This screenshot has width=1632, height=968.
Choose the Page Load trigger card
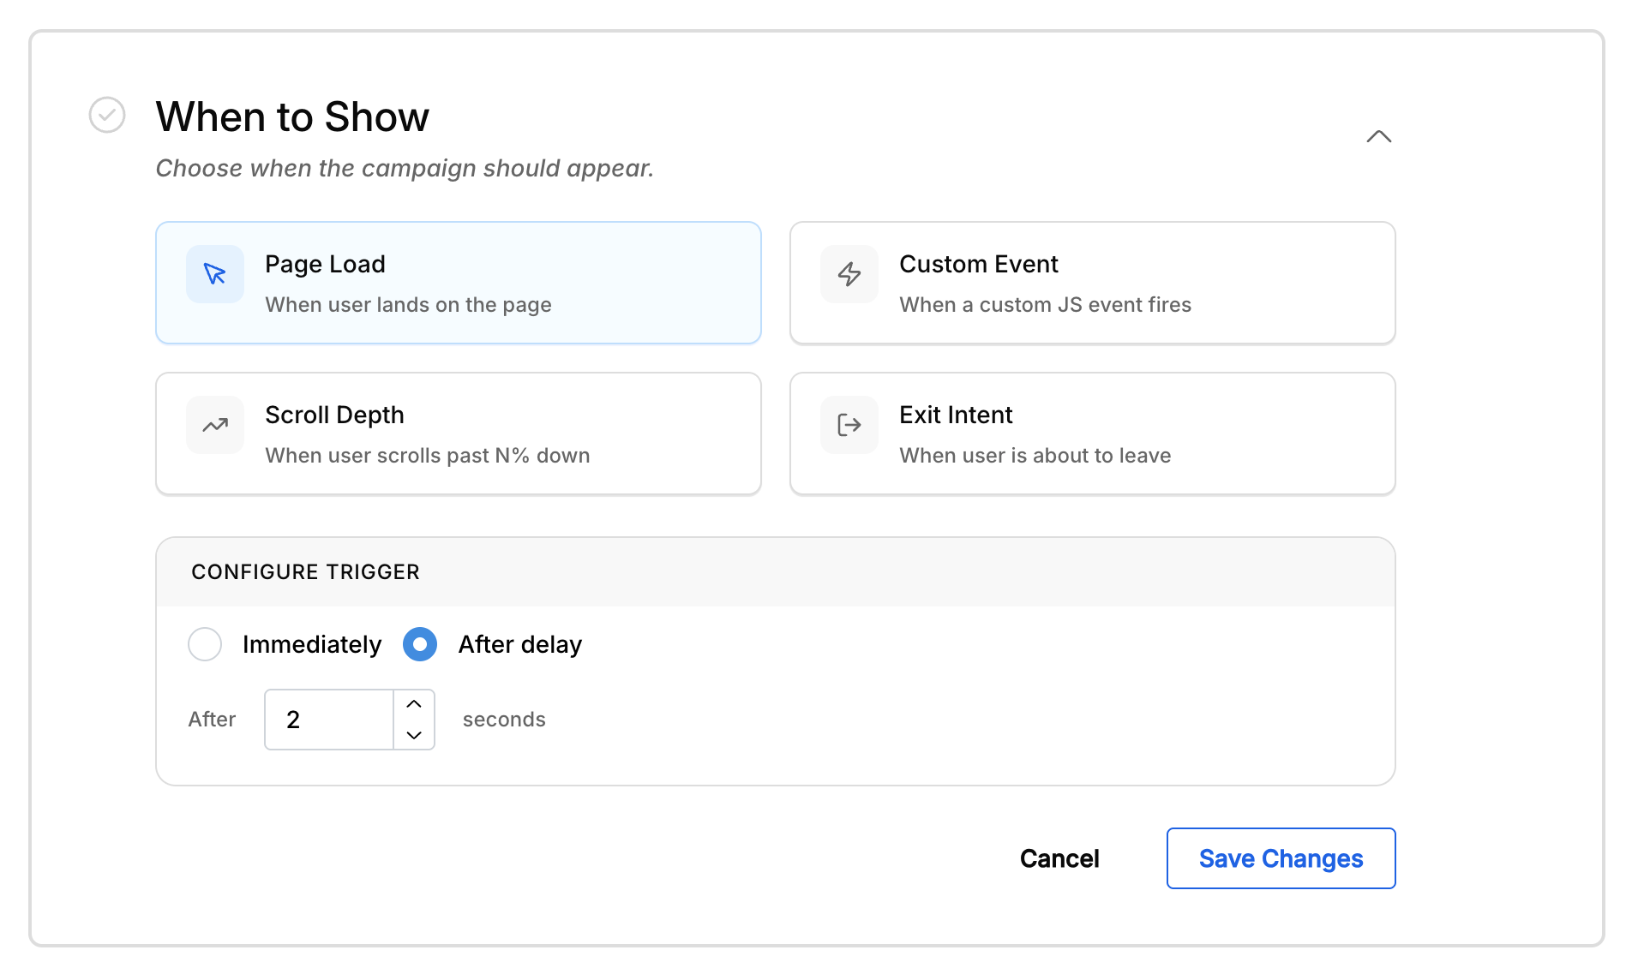459,283
